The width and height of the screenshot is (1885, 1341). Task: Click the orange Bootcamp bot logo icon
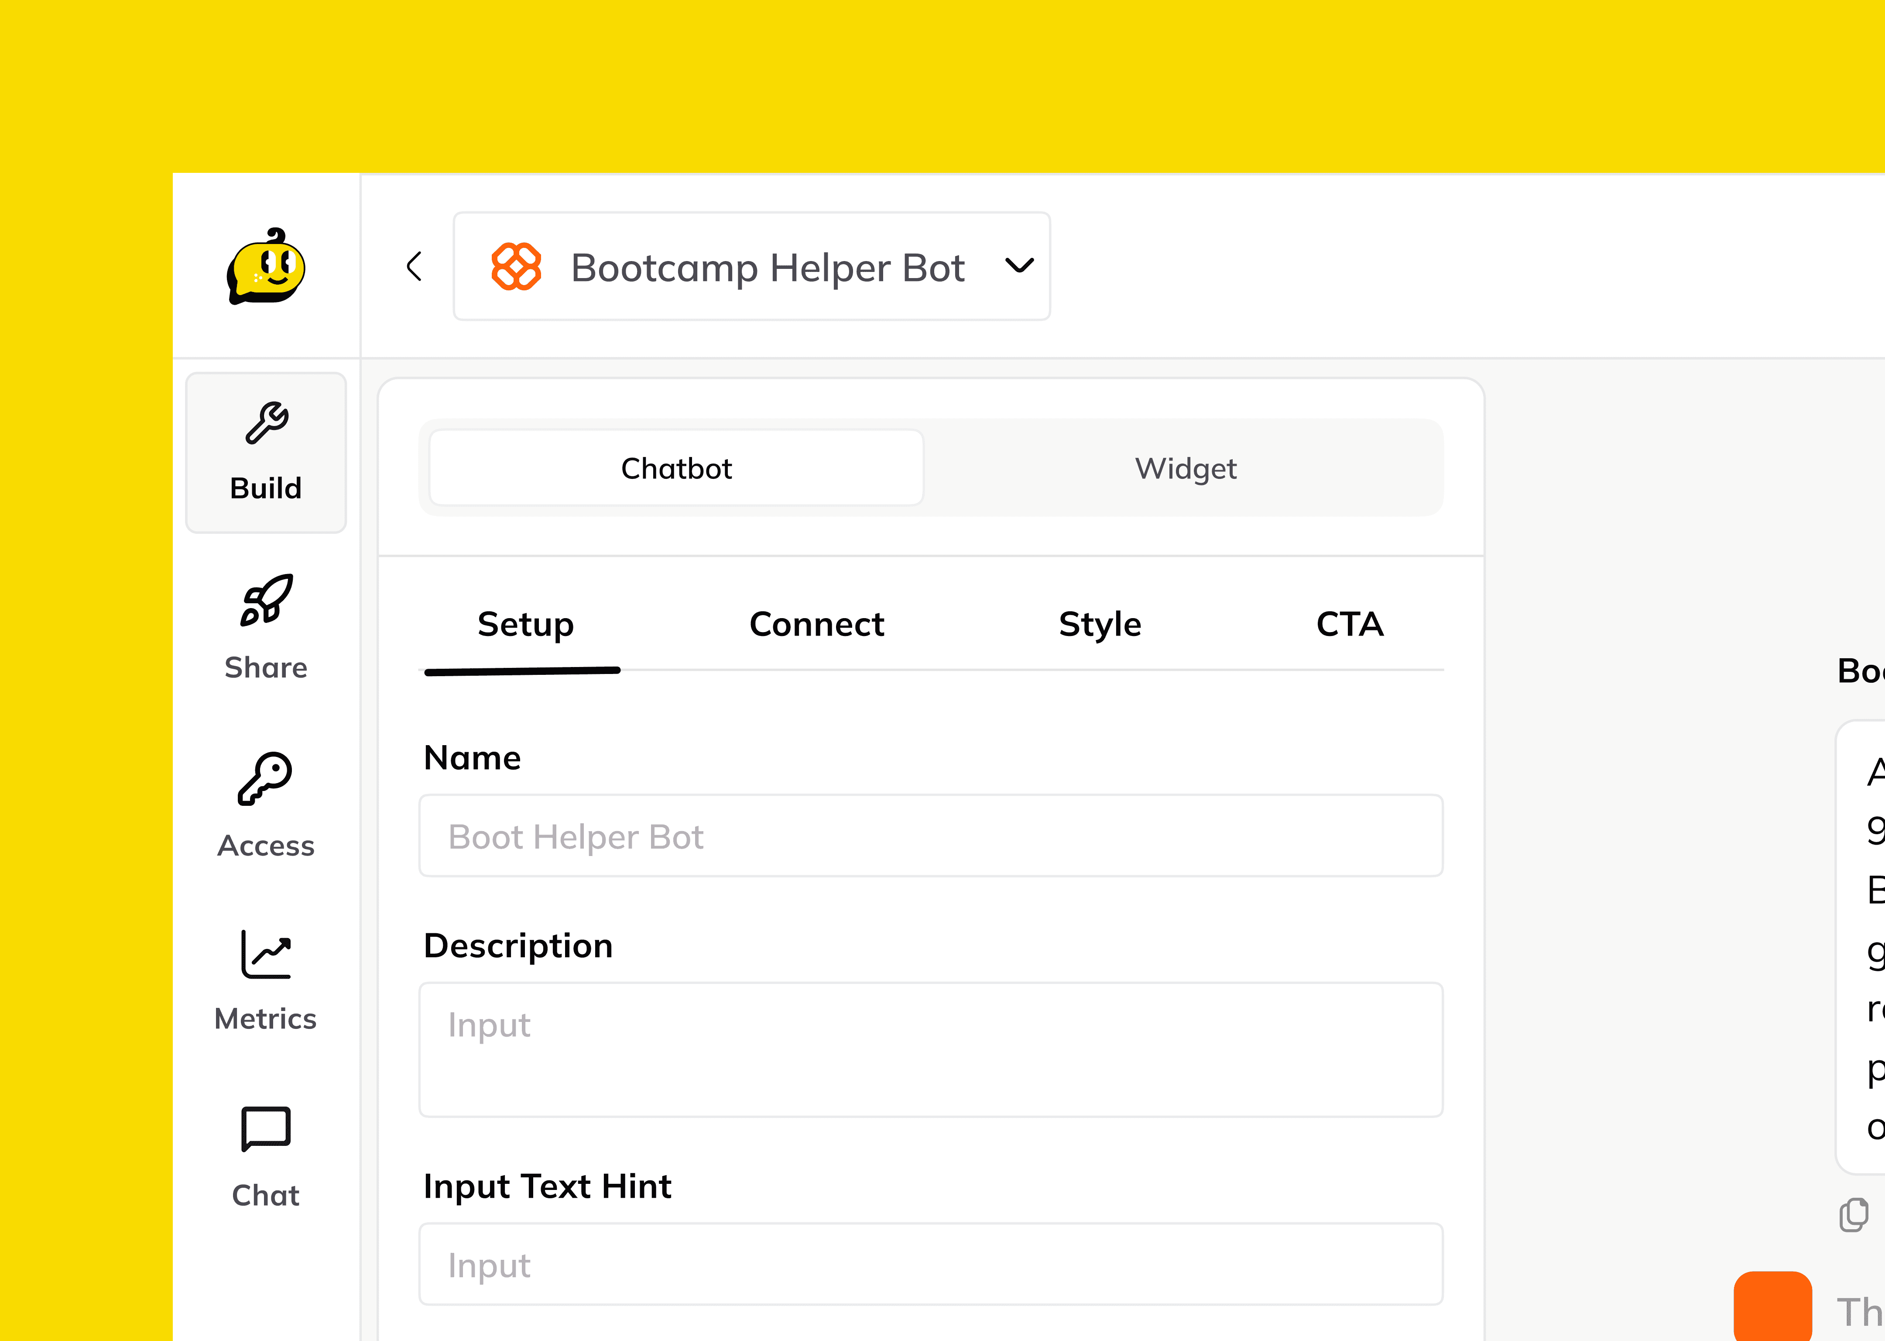(x=516, y=266)
